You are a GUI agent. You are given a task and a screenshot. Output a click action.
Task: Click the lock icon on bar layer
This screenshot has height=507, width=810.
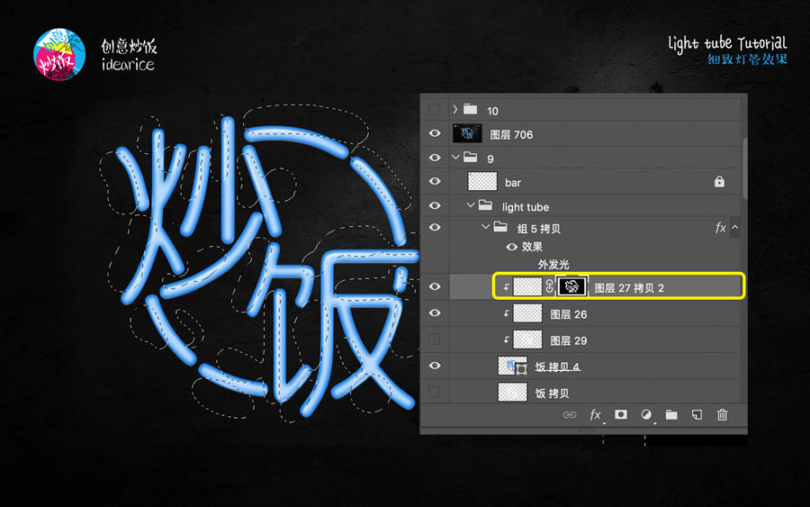[x=719, y=181]
